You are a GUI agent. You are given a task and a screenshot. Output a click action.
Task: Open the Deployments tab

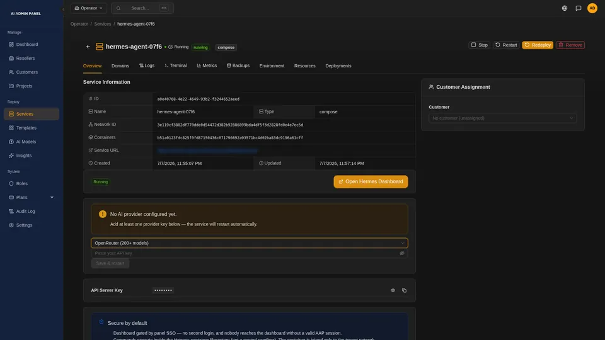(x=338, y=66)
